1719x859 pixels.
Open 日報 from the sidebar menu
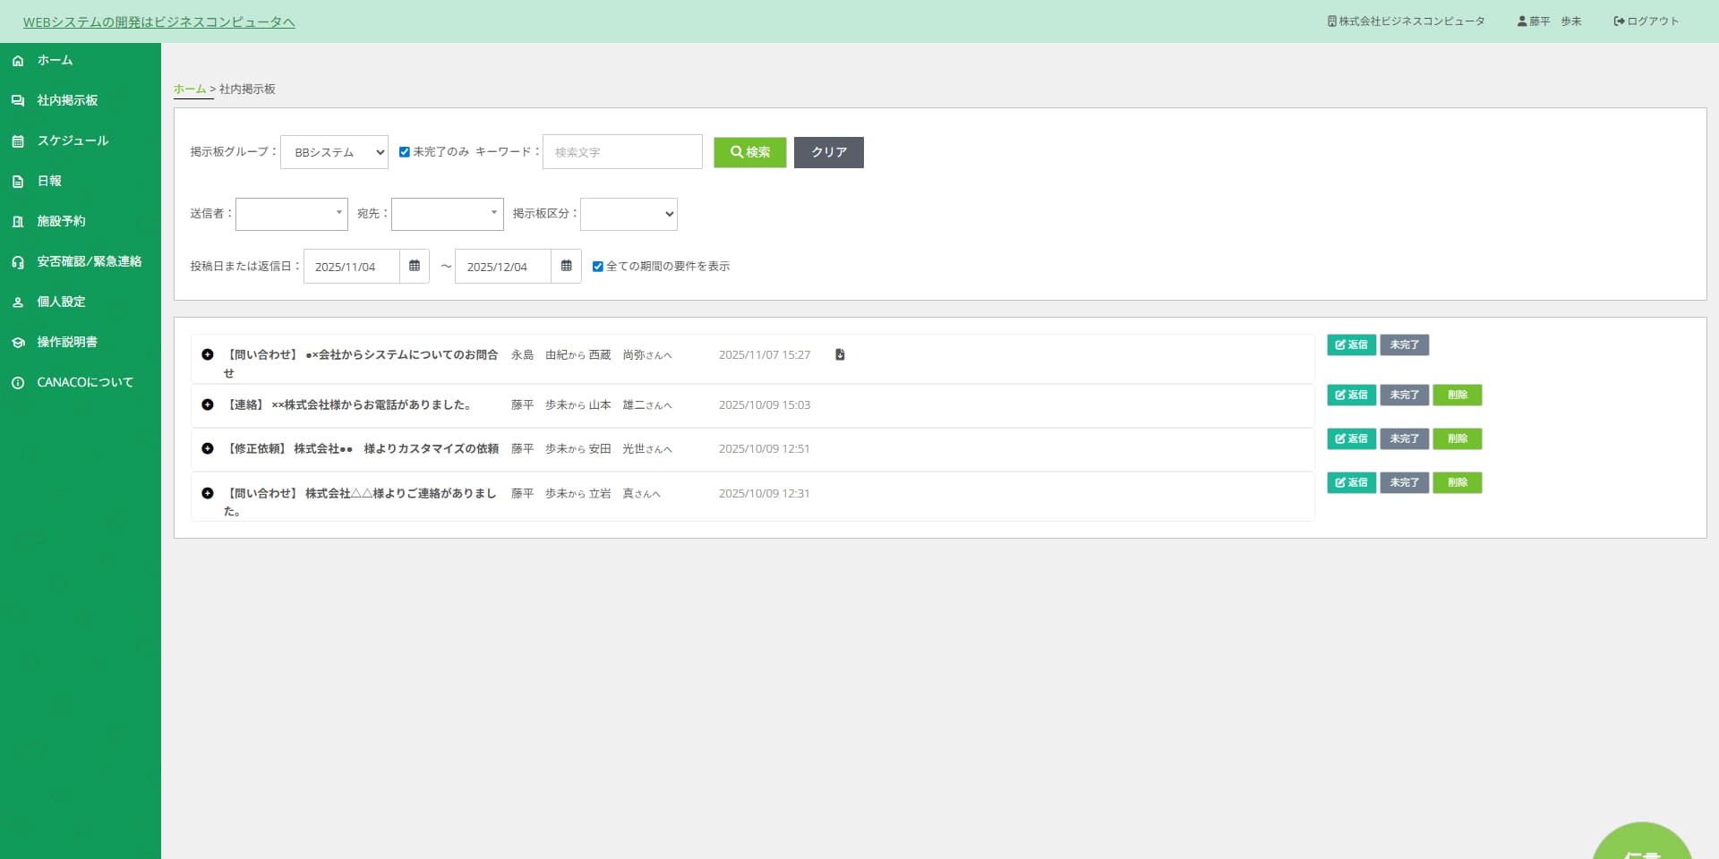point(49,181)
